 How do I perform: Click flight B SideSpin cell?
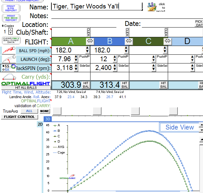point(123,66)
